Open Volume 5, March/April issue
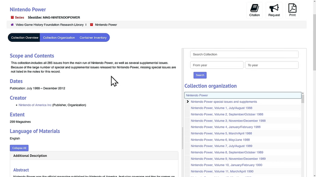The width and height of the screenshot is (316, 177). click(221, 133)
